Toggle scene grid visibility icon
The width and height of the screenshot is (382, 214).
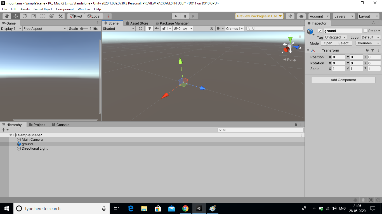(185, 28)
